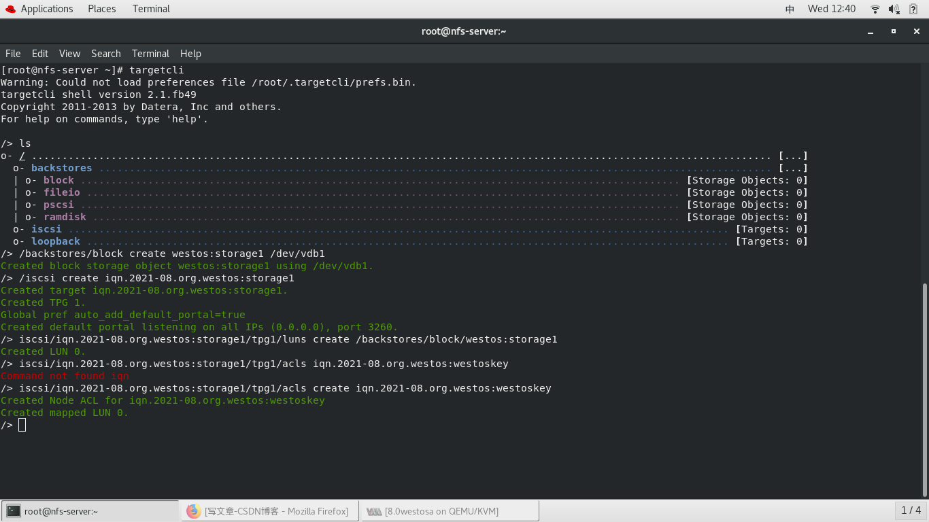Click the '/> ls' command line
The width and height of the screenshot is (929, 522).
(x=16, y=143)
